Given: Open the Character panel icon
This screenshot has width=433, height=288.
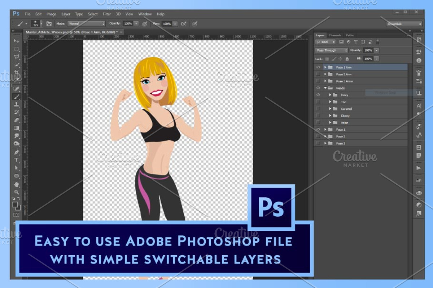Looking at the screenshot, I should [x=419, y=106].
